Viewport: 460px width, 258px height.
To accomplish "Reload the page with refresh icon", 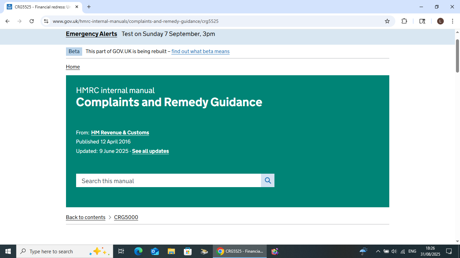I will [32, 21].
